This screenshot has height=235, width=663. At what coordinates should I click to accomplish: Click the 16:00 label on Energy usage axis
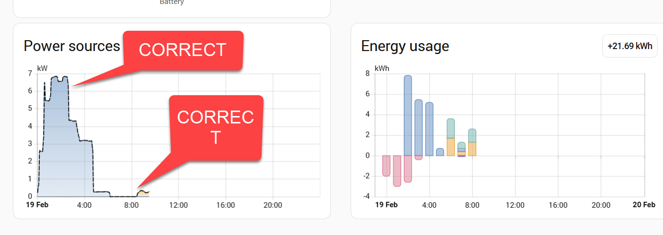point(558,205)
